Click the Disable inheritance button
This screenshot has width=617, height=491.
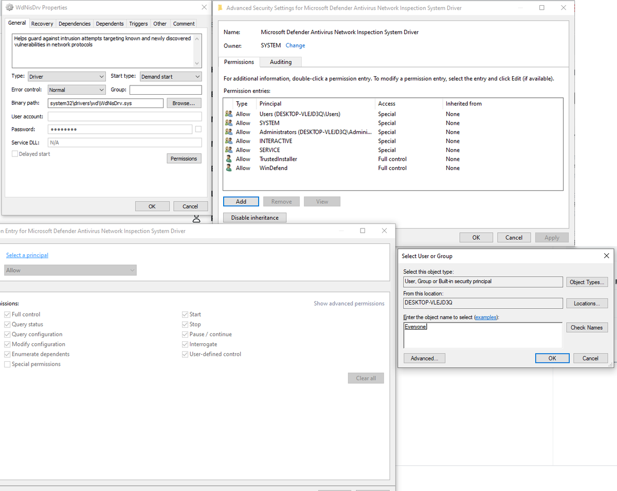[x=255, y=218]
